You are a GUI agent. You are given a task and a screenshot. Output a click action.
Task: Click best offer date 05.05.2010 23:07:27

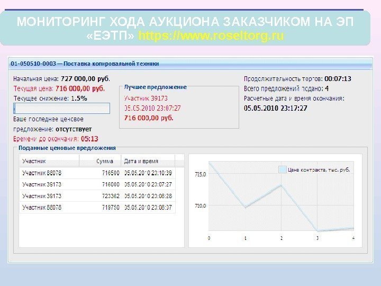point(152,108)
